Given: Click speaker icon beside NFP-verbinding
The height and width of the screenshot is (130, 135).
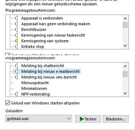Looking at the screenshot, I should pos(16,94).
